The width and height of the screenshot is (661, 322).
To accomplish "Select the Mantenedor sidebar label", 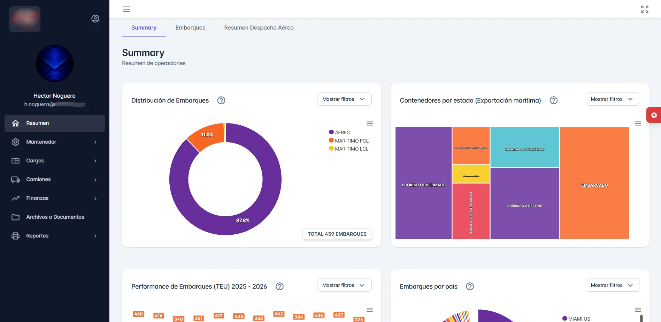I will (41, 142).
